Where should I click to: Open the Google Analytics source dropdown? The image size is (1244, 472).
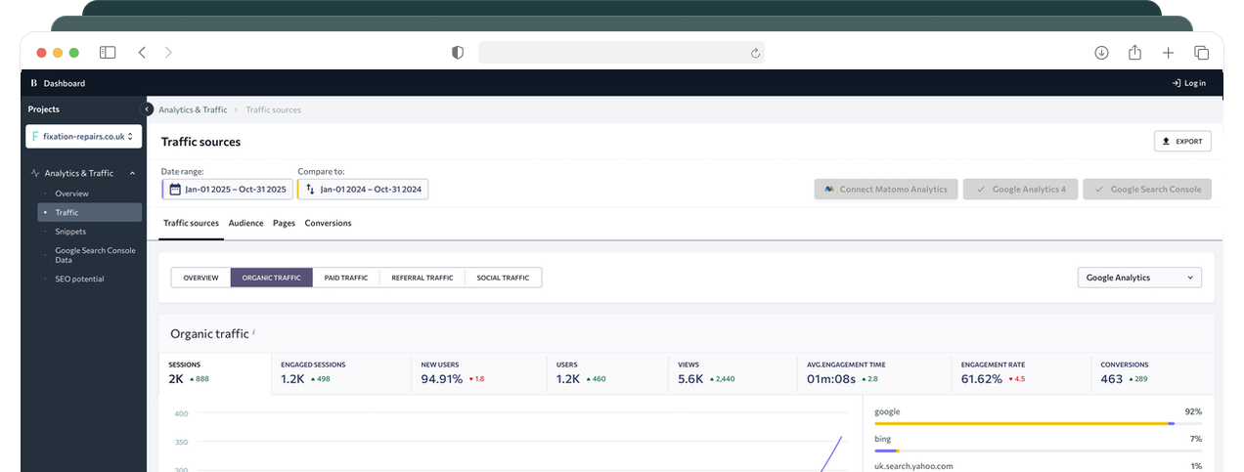pos(1139,278)
